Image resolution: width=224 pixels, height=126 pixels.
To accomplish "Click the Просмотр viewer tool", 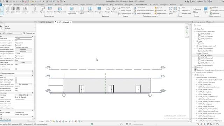I will (x=215, y=13).
